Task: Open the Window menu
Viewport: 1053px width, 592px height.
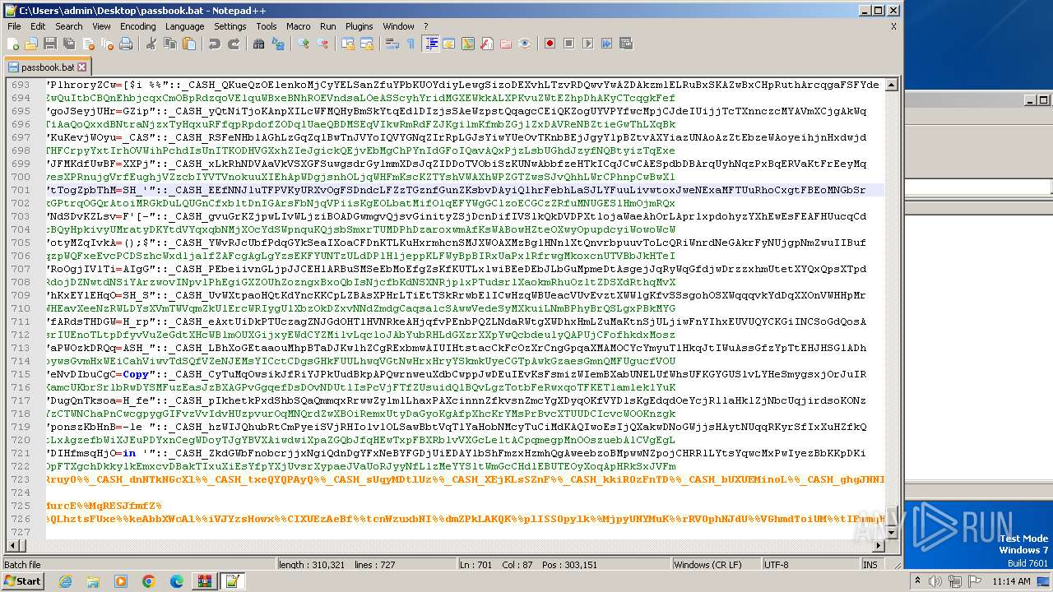Action: pos(398,26)
